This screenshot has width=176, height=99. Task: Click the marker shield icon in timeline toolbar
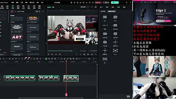[x=61, y=59]
